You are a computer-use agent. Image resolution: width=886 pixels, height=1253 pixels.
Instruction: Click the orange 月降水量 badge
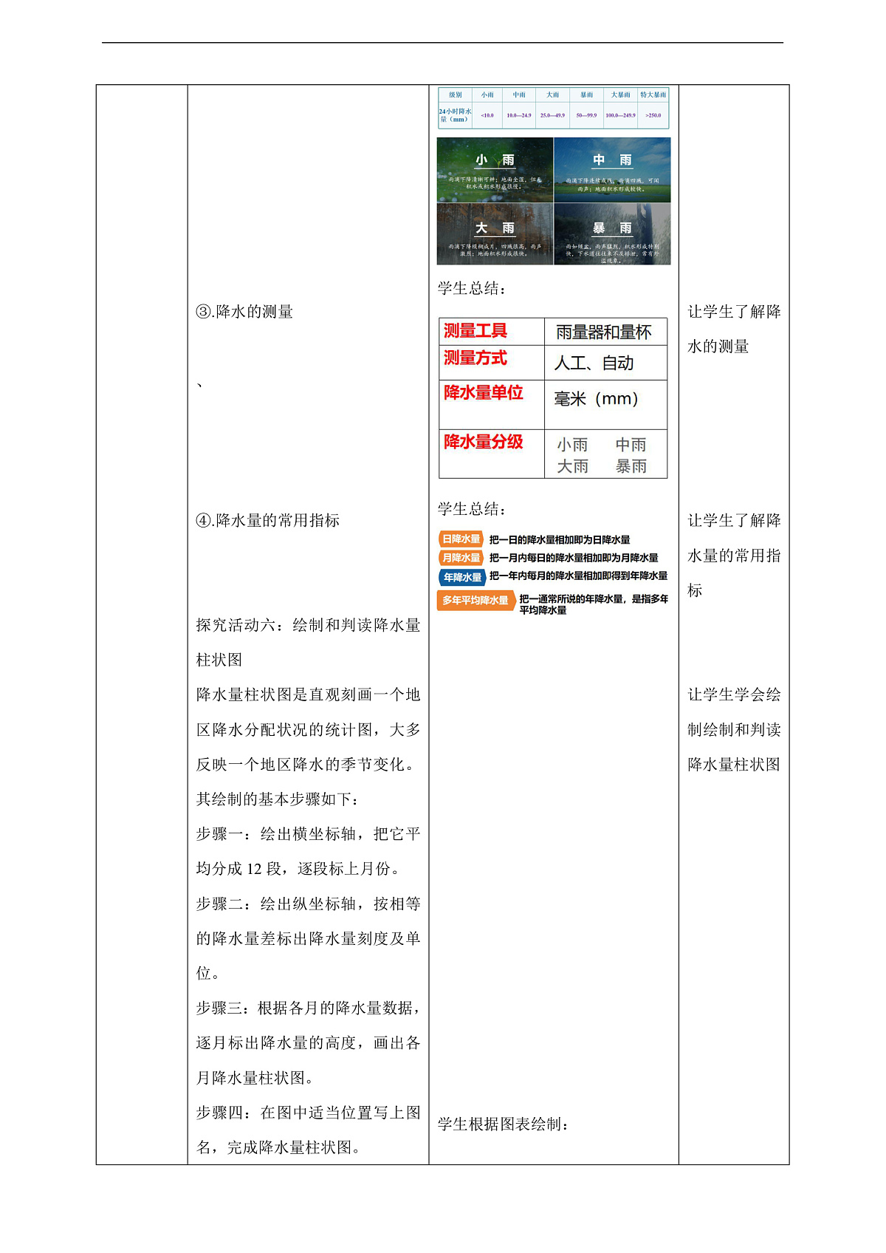[x=461, y=558]
